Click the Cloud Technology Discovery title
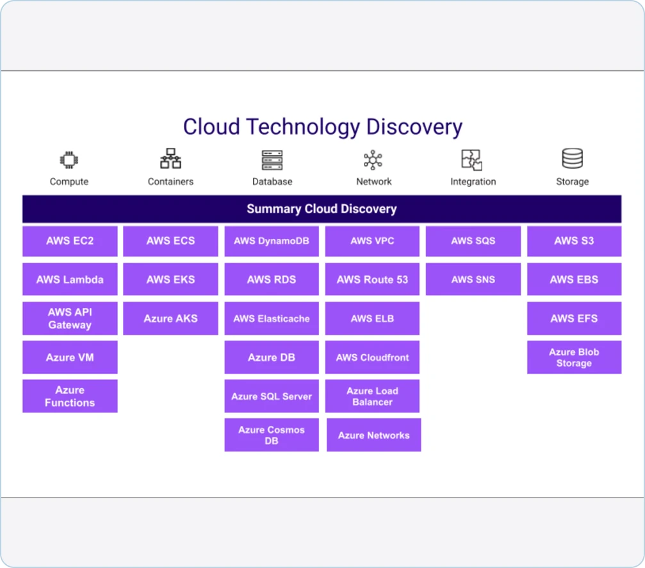Image resolution: width=645 pixels, height=568 pixels. tap(323, 127)
